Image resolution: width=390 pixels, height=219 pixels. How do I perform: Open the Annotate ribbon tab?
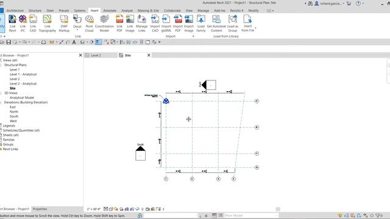(110, 11)
